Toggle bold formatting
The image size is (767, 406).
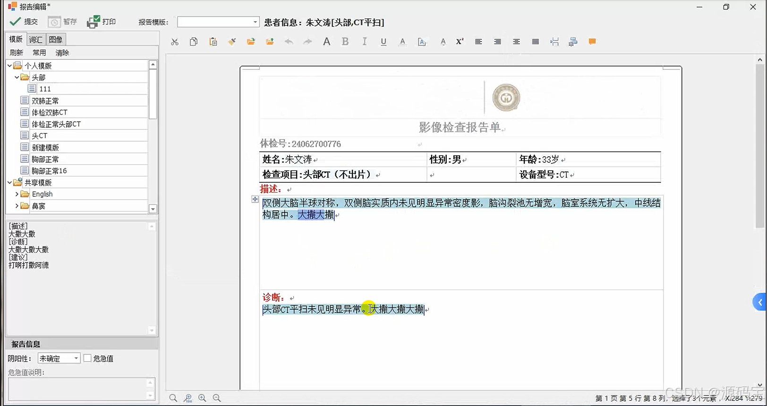click(345, 42)
